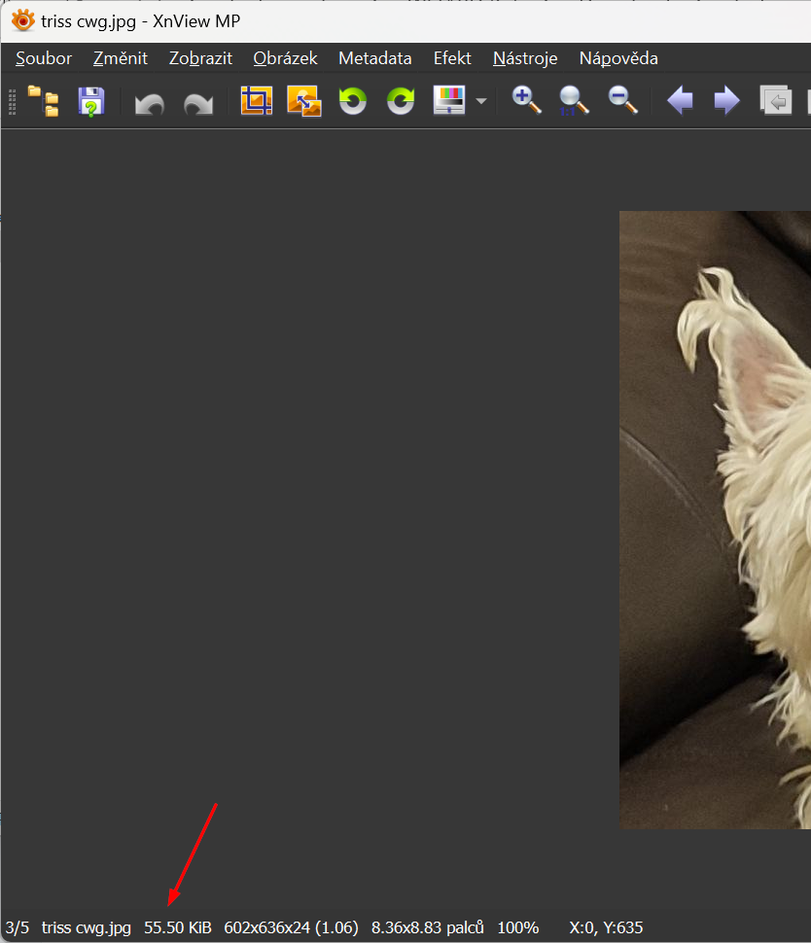Screen dimensions: 811x943
Task: Open the color adjustment tool
Action: pos(449,101)
